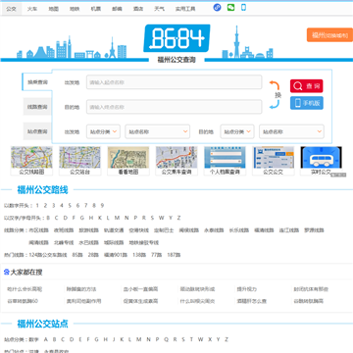353x353 pixels.
Task: Open the 124路公交车路线 hot route
Action: [x=48, y=255]
